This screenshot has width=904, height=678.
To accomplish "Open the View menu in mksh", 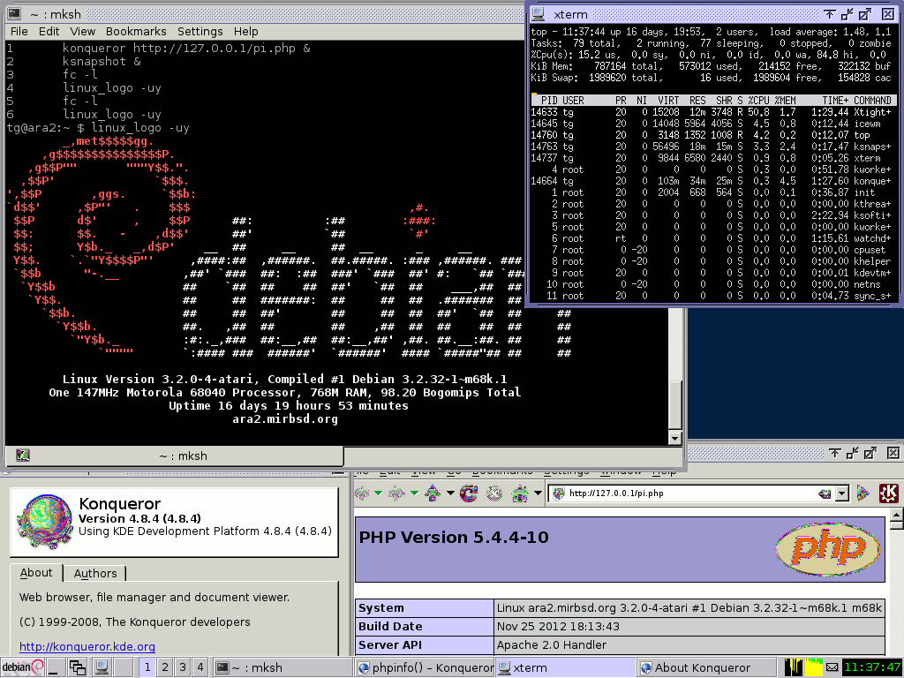I will pos(82,31).
